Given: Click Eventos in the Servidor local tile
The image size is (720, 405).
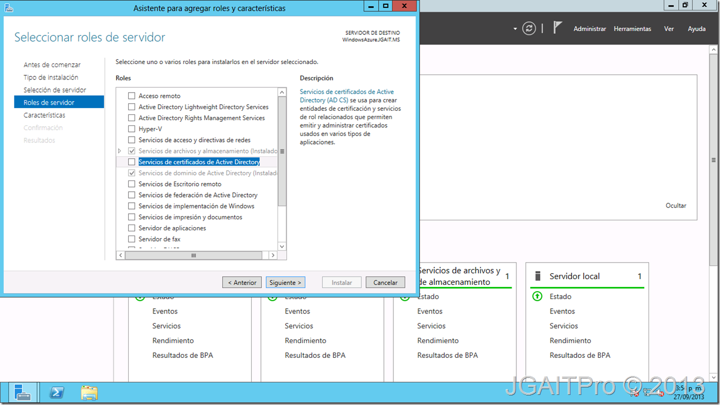Looking at the screenshot, I should point(562,311).
